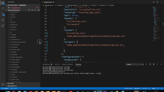This screenshot has height=92, width=164.
Task: Open errors and warnings count in status bar
Action: (14, 88)
